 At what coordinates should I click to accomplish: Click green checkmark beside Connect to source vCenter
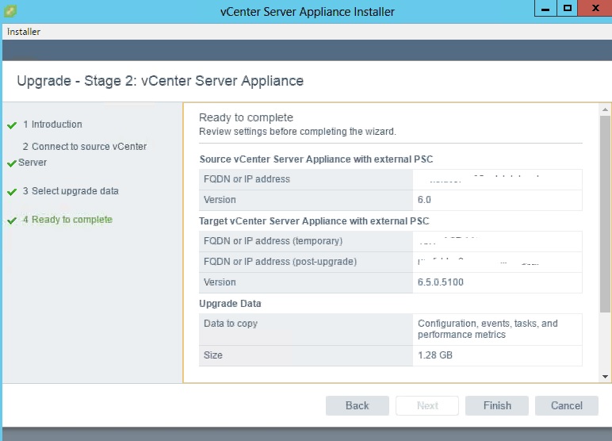point(12,163)
